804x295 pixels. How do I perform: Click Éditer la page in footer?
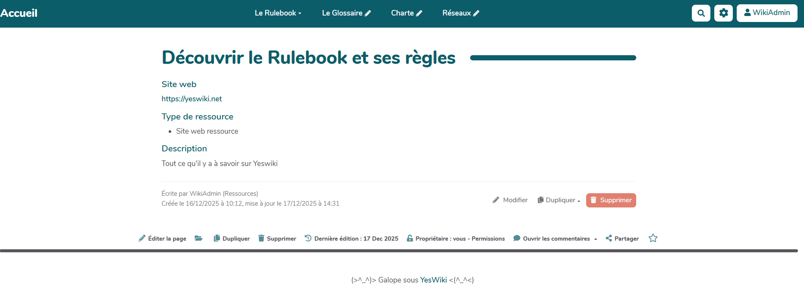click(x=163, y=239)
